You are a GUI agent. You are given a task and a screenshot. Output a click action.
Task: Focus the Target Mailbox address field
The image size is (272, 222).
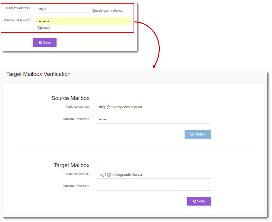154,174
